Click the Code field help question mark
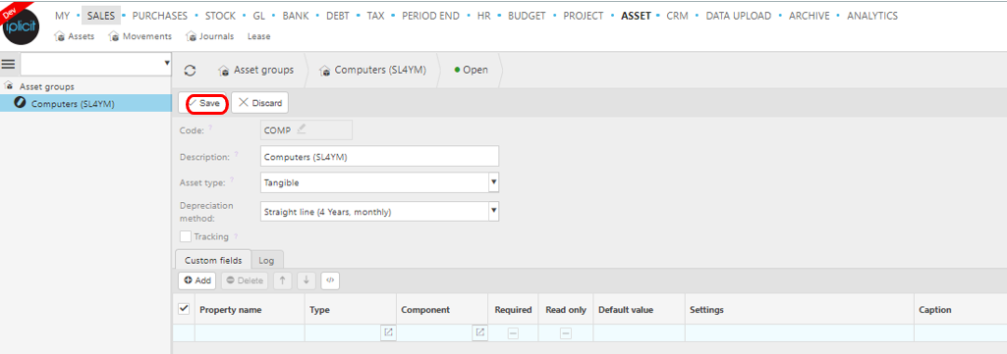Screen dimensions: 1007x354 click(x=210, y=128)
